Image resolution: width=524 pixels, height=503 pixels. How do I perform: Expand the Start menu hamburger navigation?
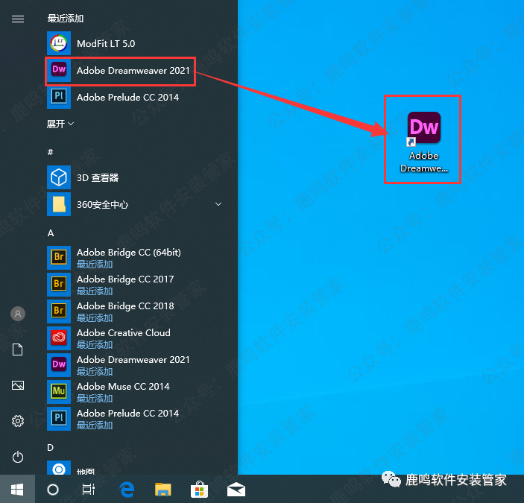tap(18, 19)
